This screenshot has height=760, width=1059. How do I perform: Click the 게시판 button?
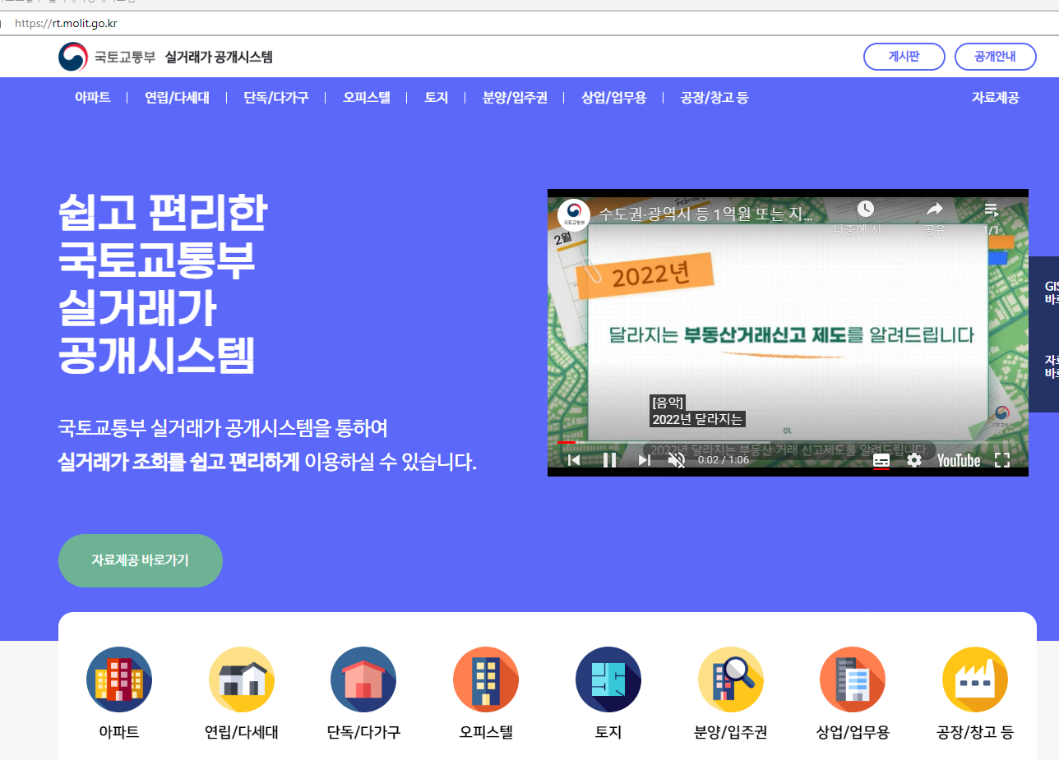point(904,57)
